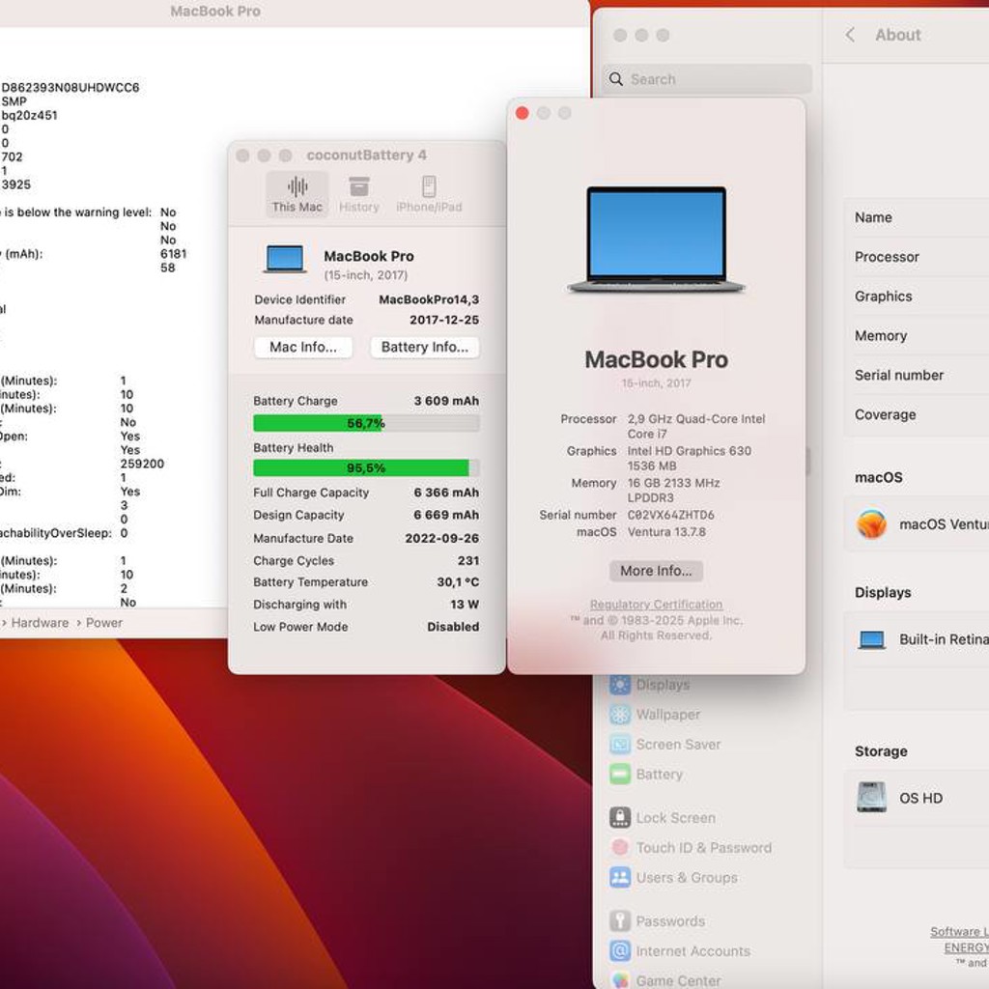Click the bq20z451 device name in System Information
Image resolution: width=989 pixels, height=989 pixels.
coord(29,116)
